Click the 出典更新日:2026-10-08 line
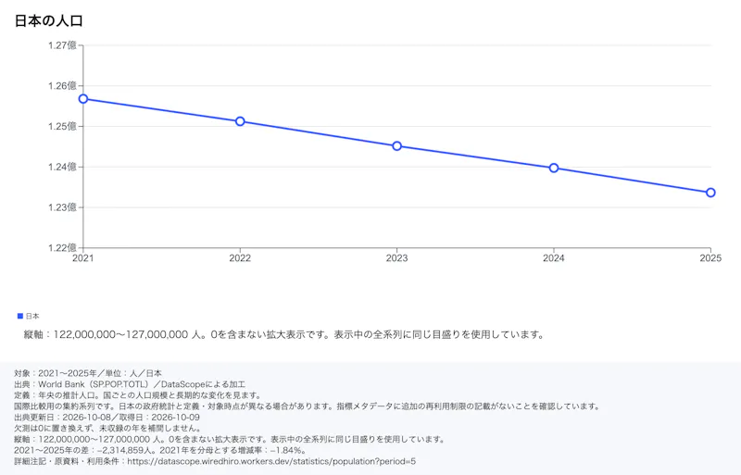 (x=107, y=418)
